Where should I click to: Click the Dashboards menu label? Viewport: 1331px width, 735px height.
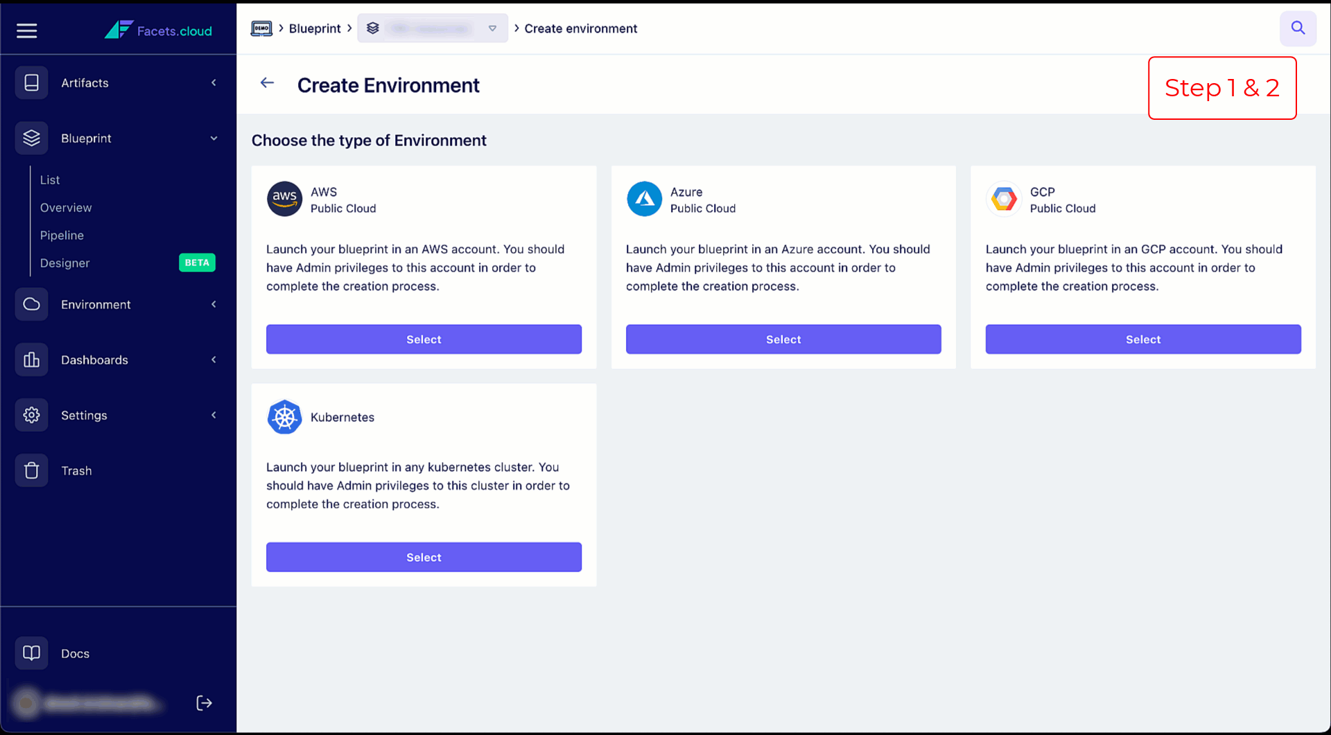tap(94, 360)
